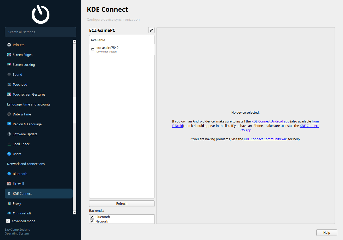The height and width of the screenshot is (240, 343).
Task: Click the laptop icon beside ecz-aspire7540
Action: point(93,49)
